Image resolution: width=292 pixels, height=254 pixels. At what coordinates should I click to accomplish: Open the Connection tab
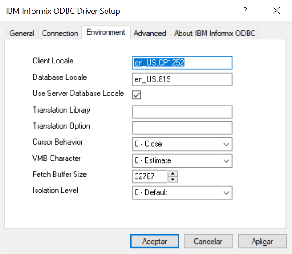pyautogui.click(x=60, y=33)
